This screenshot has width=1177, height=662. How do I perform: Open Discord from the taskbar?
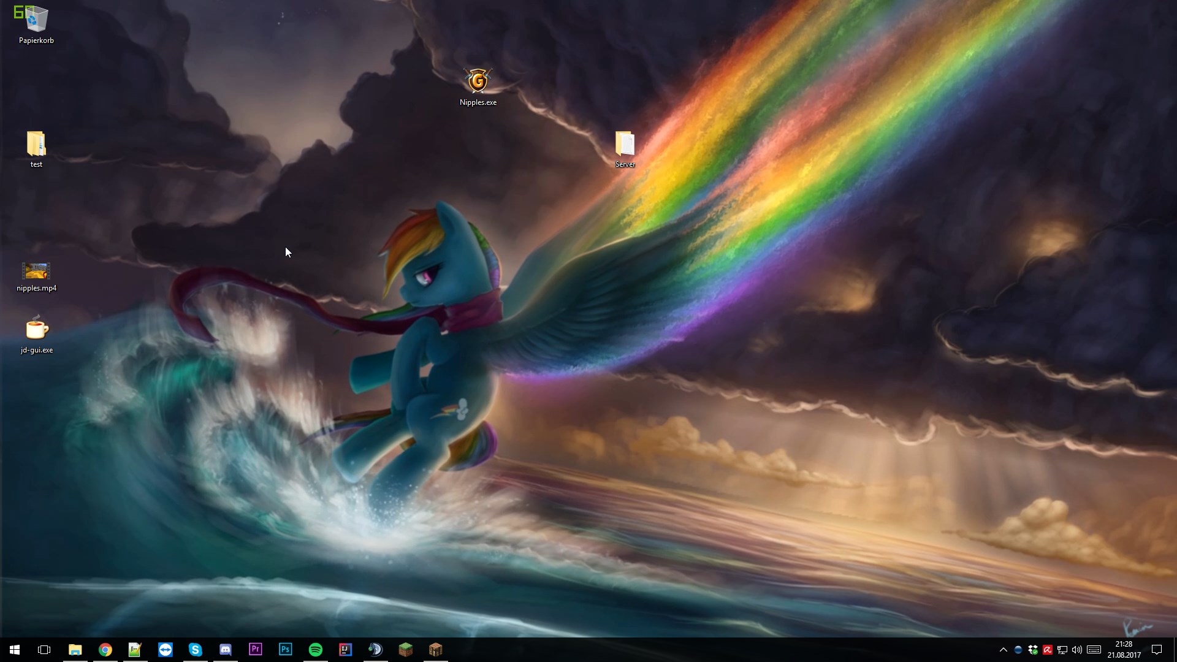pyautogui.click(x=226, y=650)
